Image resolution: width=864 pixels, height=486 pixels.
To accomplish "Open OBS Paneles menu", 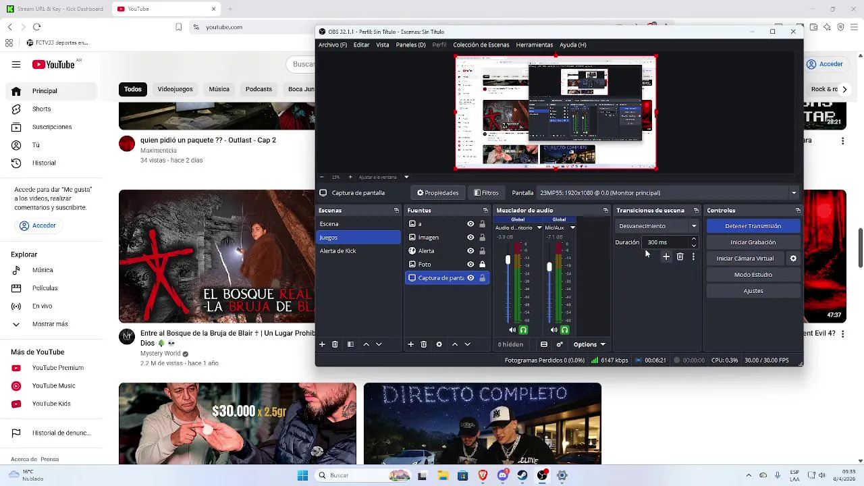I will [x=410, y=45].
